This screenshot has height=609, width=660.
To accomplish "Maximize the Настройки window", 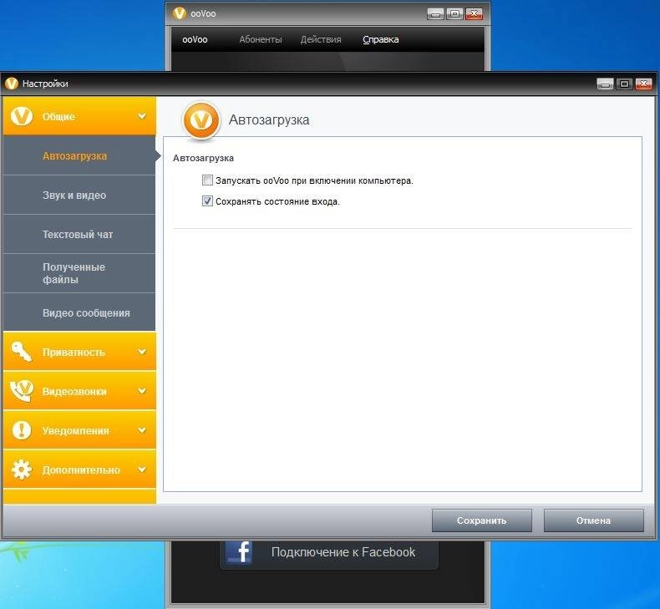I will coord(624,84).
